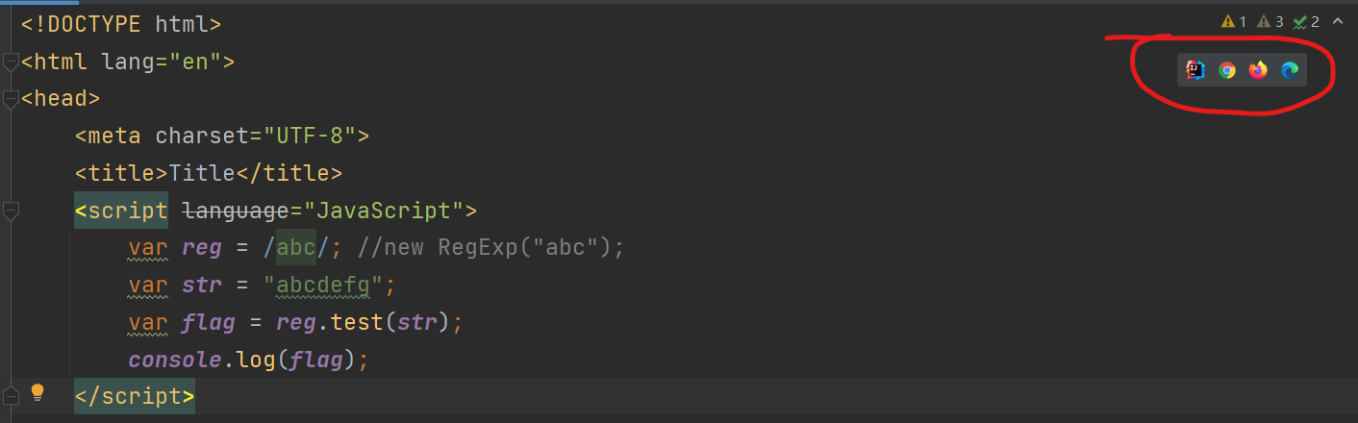Launch the page in Firefox
The height and width of the screenshot is (423, 1358).
click(1258, 70)
